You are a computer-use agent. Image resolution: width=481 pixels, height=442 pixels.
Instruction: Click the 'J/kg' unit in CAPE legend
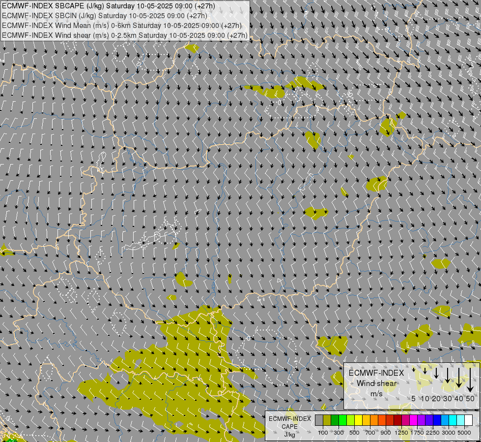point(290,435)
